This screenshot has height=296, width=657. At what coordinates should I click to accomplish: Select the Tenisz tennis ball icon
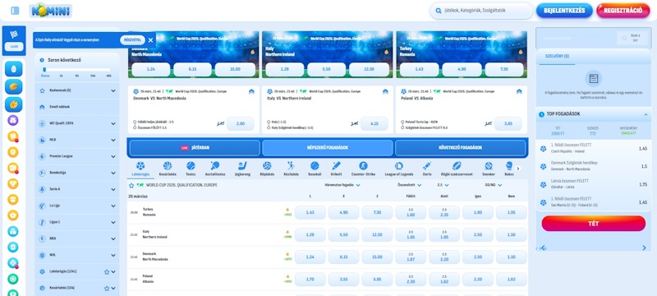click(x=191, y=166)
